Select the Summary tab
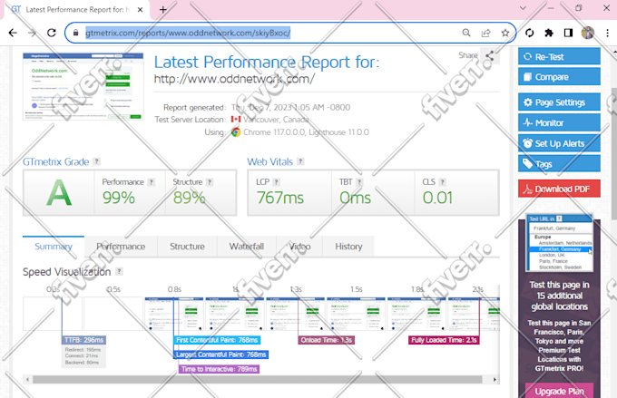Screen dimensions: 617x398 point(54,247)
